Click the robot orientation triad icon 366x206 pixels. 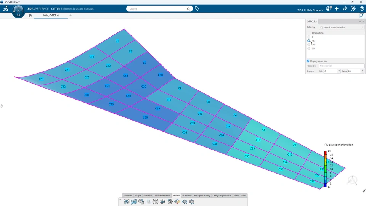[x=352, y=180]
